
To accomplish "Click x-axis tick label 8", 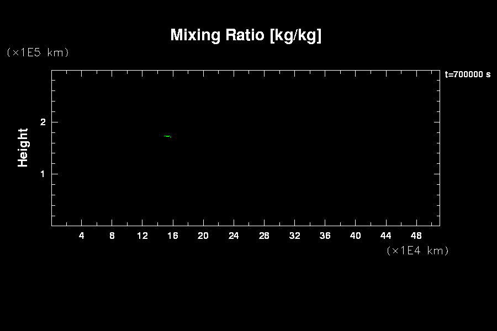I will click(x=112, y=236).
